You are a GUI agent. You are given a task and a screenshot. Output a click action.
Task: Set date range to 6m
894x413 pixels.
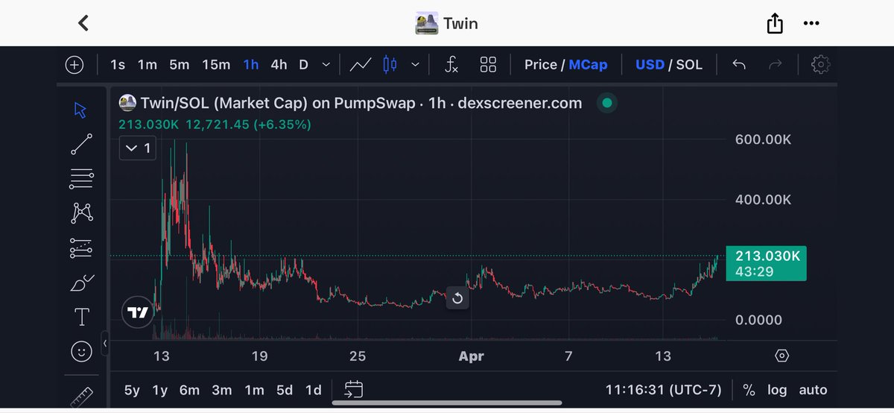point(190,390)
